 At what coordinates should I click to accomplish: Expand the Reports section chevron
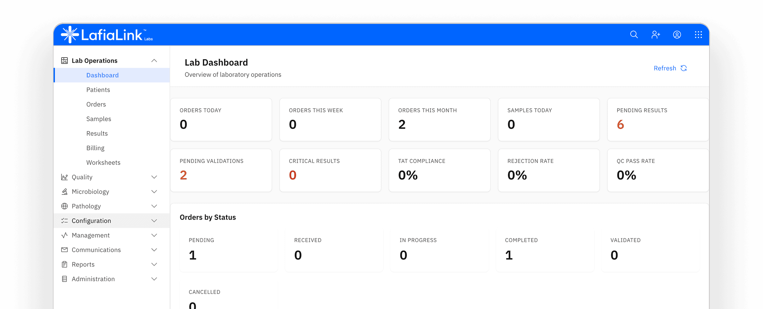[154, 264]
